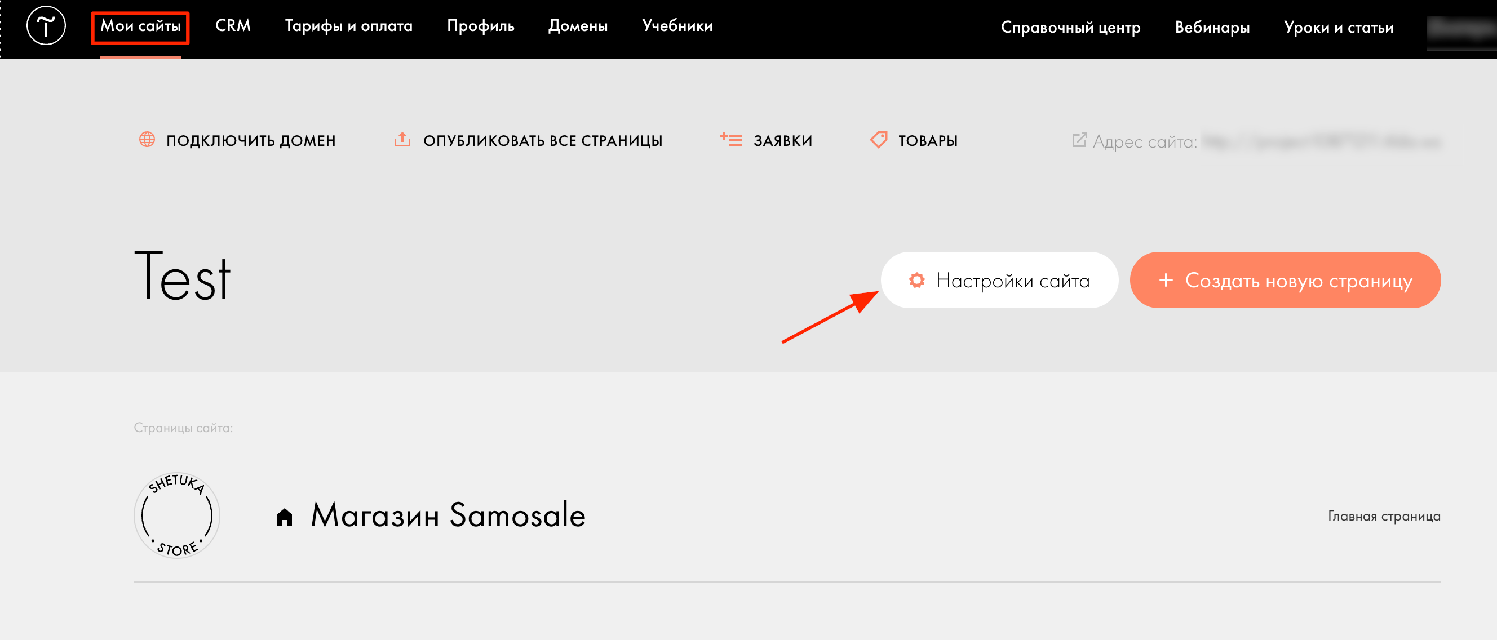Click the tag icon beside Товары
The width and height of the screenshot is (1497, 640).
click(x=878, y=139)
